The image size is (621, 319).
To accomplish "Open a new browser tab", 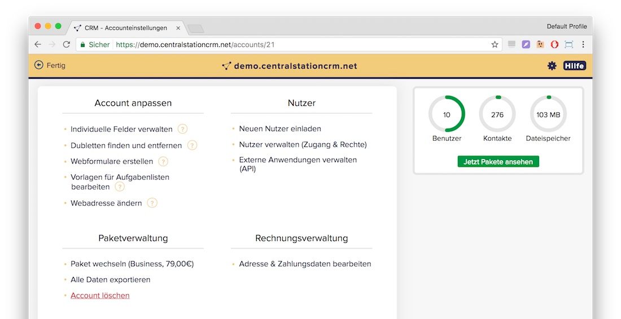I will pos(195,28).
